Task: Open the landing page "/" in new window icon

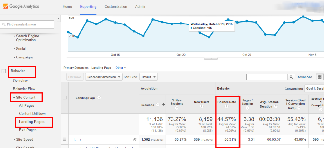Action: (x=135, y=139)
